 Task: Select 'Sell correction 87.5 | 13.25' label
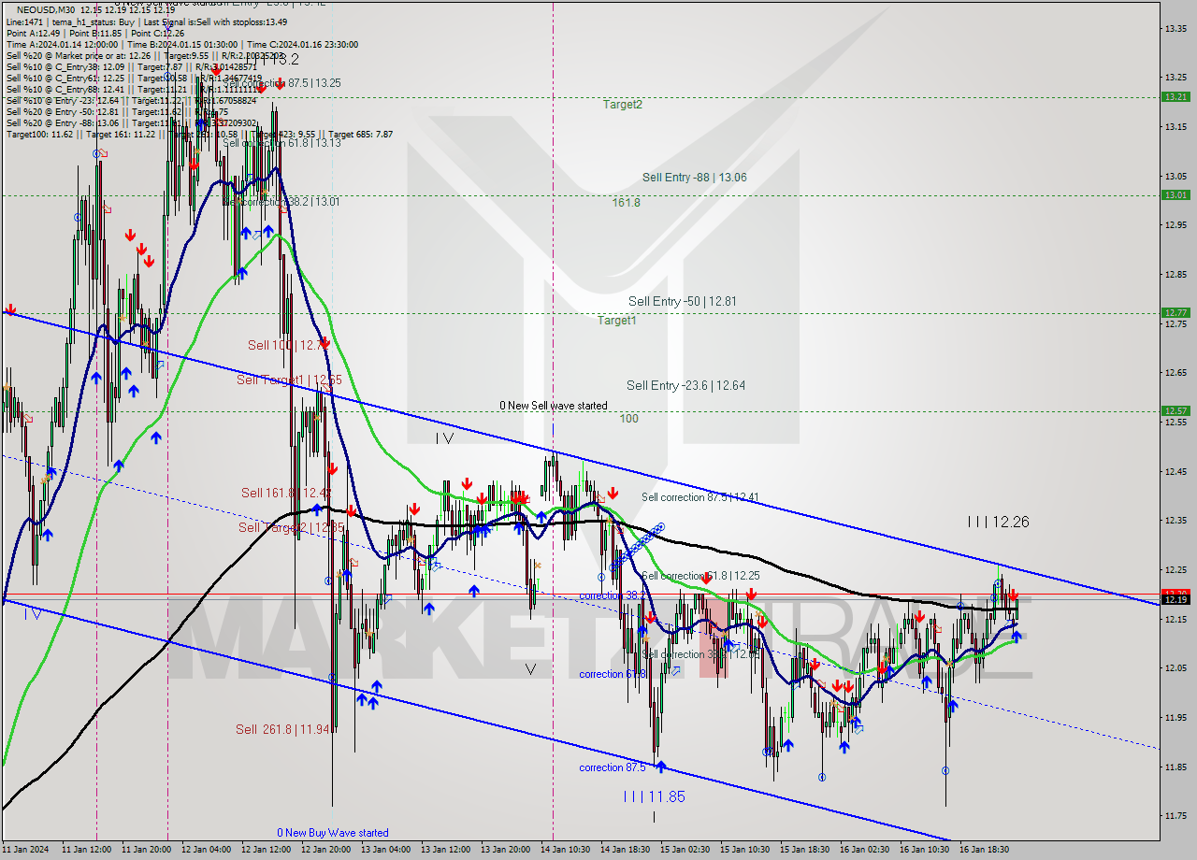(x=281, y=82)
